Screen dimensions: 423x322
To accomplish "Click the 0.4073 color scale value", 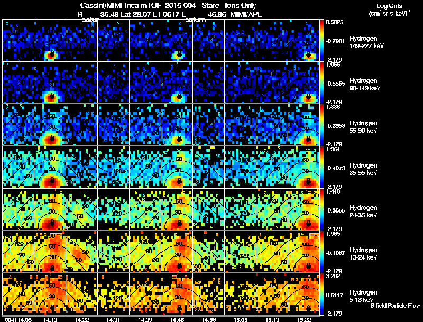I will 336,168.
